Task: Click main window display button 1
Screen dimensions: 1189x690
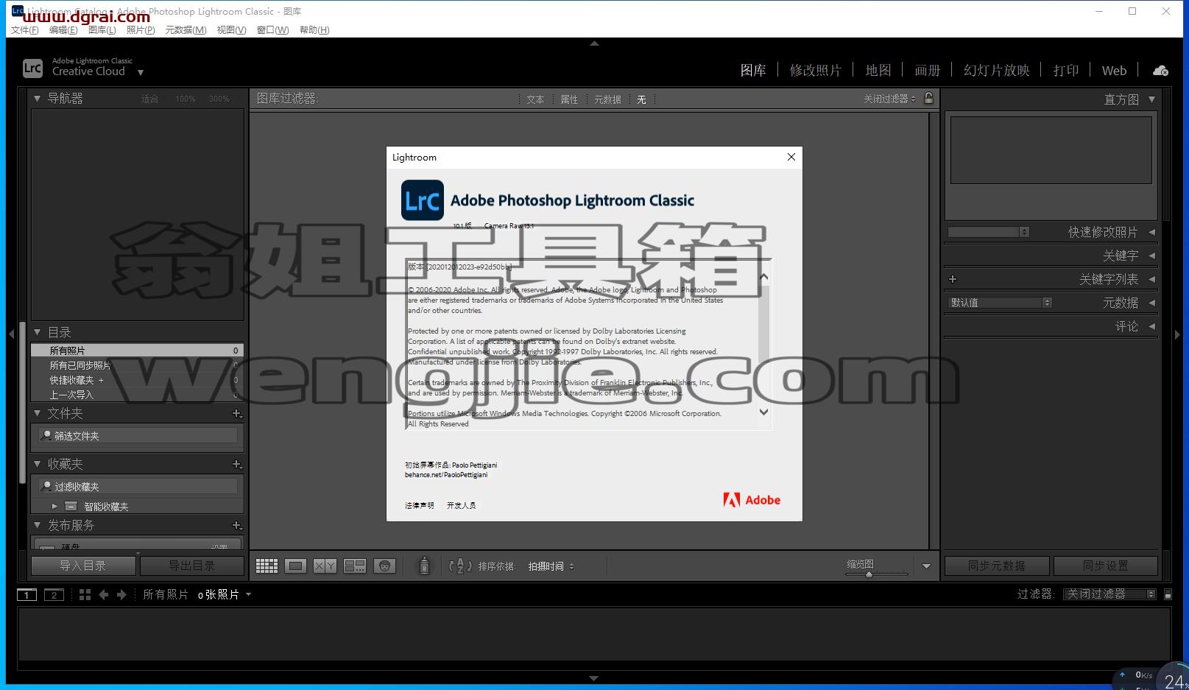Action: tap(27, 594)
